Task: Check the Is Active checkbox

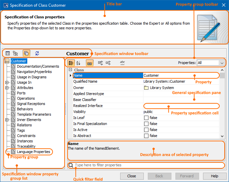Action: [146, 130]
